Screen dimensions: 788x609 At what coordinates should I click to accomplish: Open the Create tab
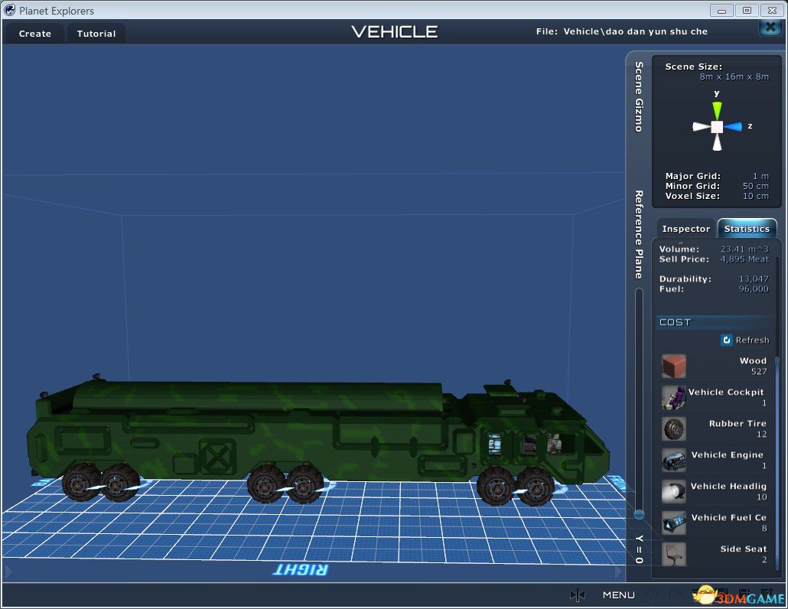pyautogui.click(x=34, y=34)
